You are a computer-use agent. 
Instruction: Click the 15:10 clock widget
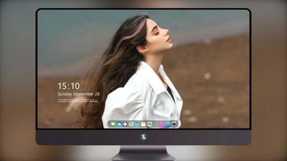[69, 86]
